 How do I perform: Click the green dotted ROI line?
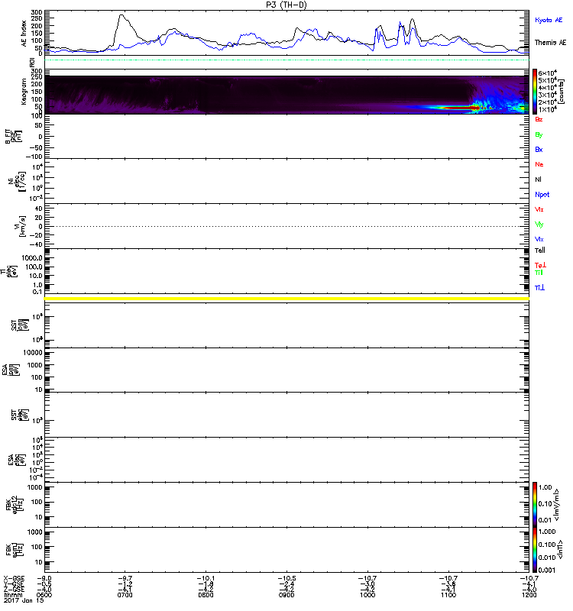286,60
